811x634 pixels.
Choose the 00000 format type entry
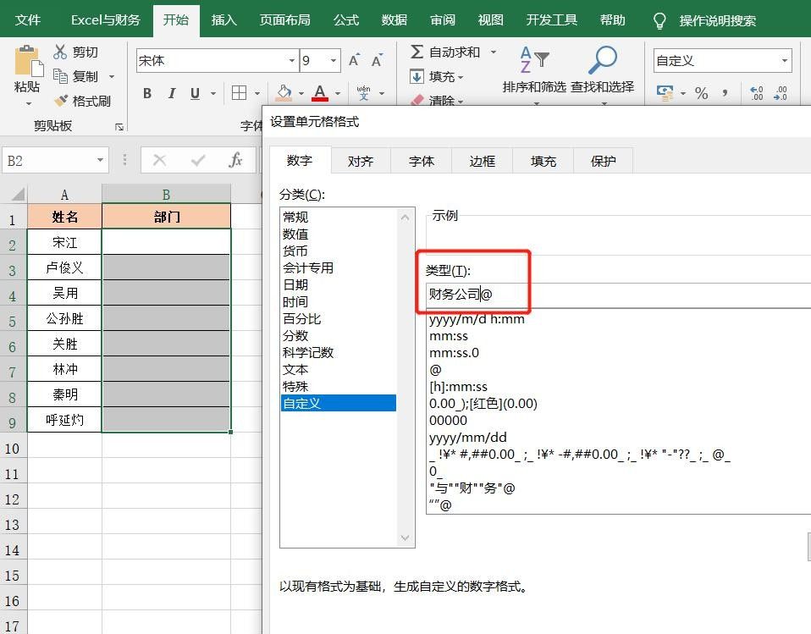point(448,420)
